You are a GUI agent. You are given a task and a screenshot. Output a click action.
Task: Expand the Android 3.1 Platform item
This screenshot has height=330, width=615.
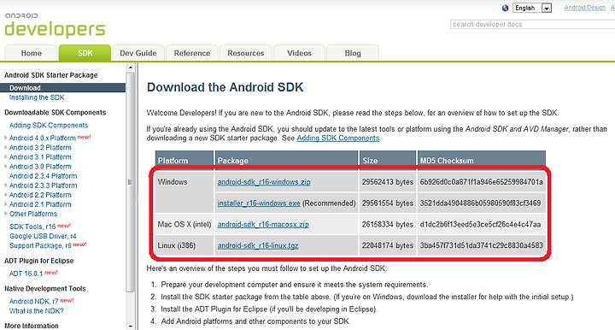(x=5, y=157)
